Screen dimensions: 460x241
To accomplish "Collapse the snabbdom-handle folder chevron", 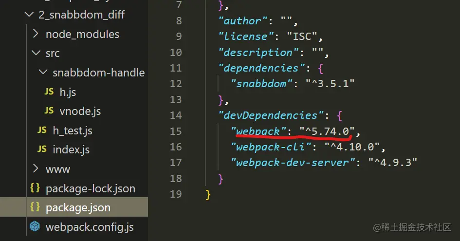I will [x=43, y=72].
